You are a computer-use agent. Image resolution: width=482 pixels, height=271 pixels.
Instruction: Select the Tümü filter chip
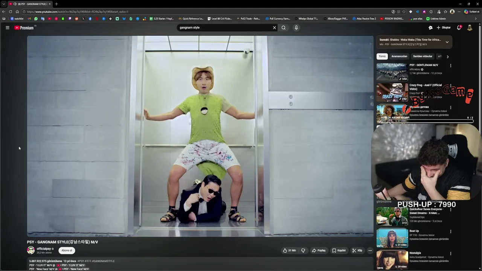point(382,56)
